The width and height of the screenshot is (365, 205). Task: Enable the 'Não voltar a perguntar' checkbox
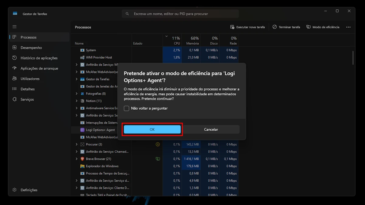pos(127,108)
